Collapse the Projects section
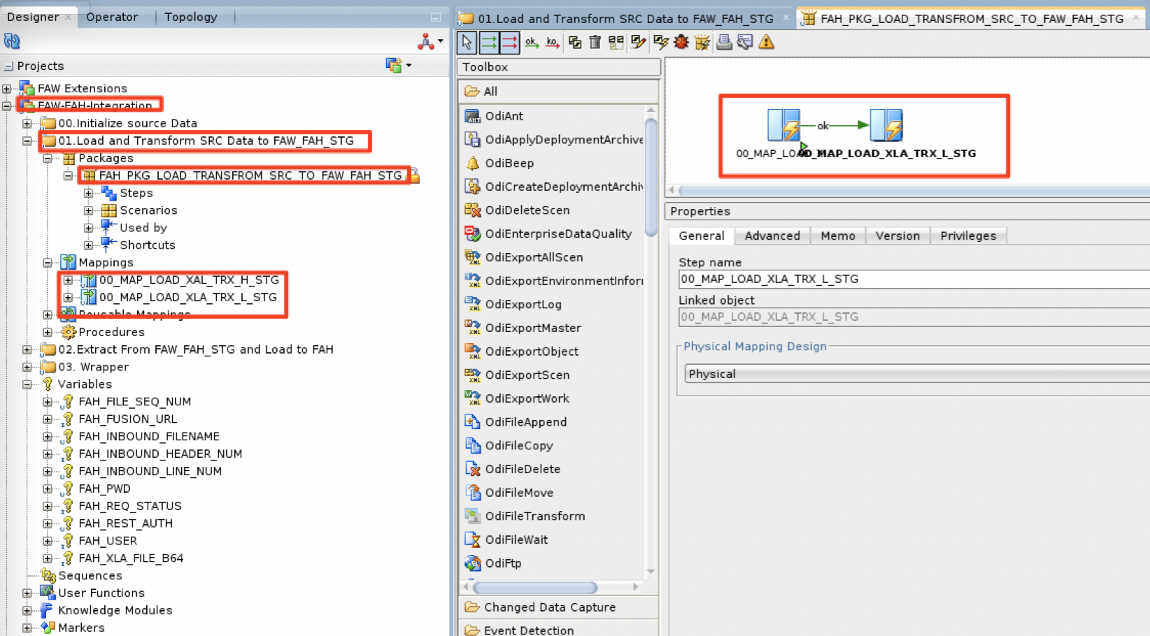This screenshot has width=1150, height=636. tap(8, 66)
